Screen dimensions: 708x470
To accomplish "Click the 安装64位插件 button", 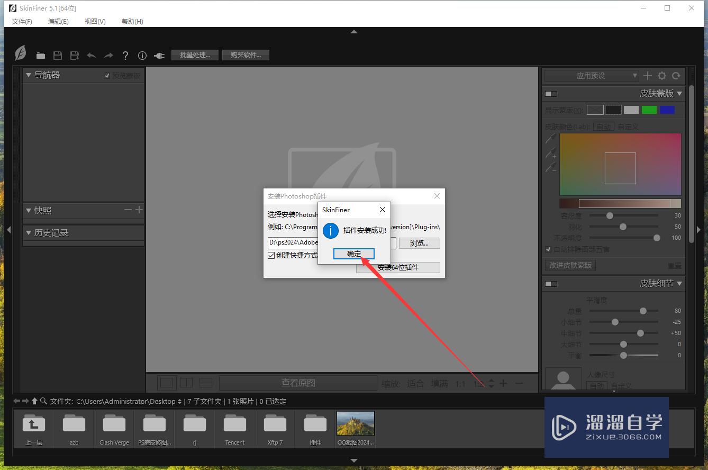I will 398,267.
